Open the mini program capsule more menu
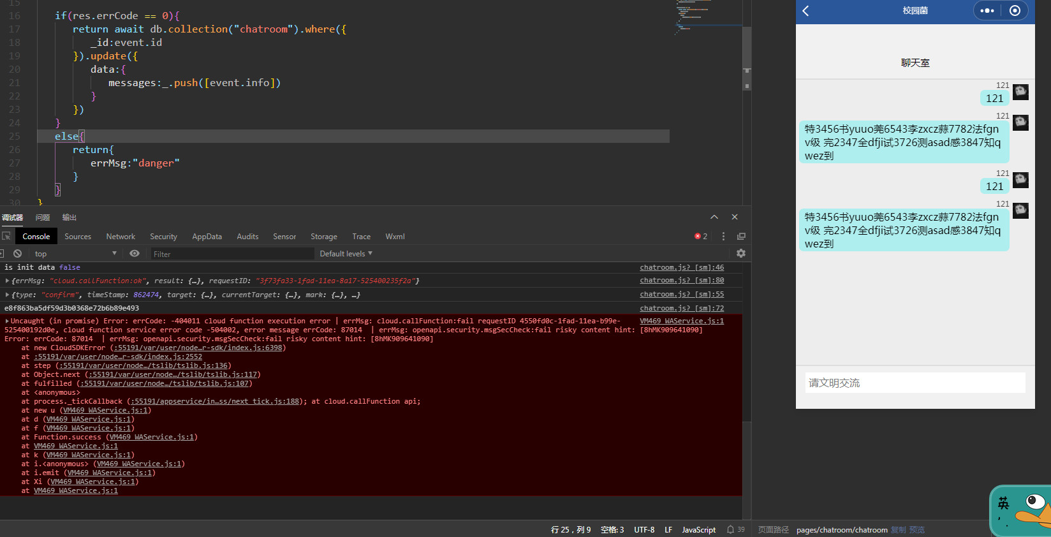Image resolution: width=1051 pixels, height=537 pixels. coord(987,11)
